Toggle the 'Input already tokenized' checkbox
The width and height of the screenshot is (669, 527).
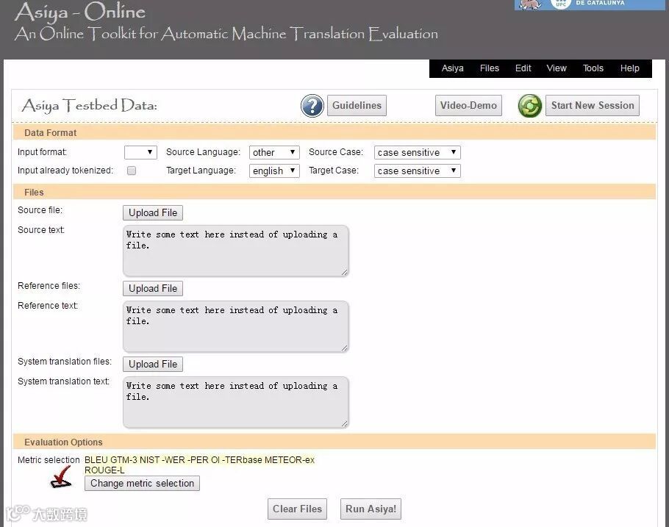[132, 171]
